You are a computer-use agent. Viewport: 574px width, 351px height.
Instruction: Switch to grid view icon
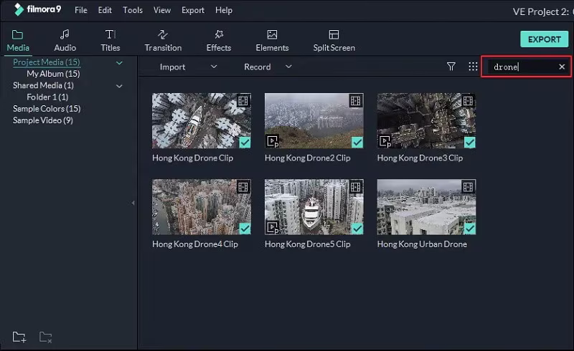point(473,67)
